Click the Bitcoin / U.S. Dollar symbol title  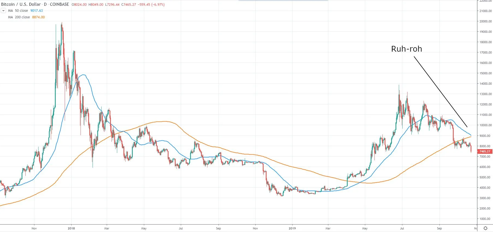pyautogui.click(x=21, y=4)
